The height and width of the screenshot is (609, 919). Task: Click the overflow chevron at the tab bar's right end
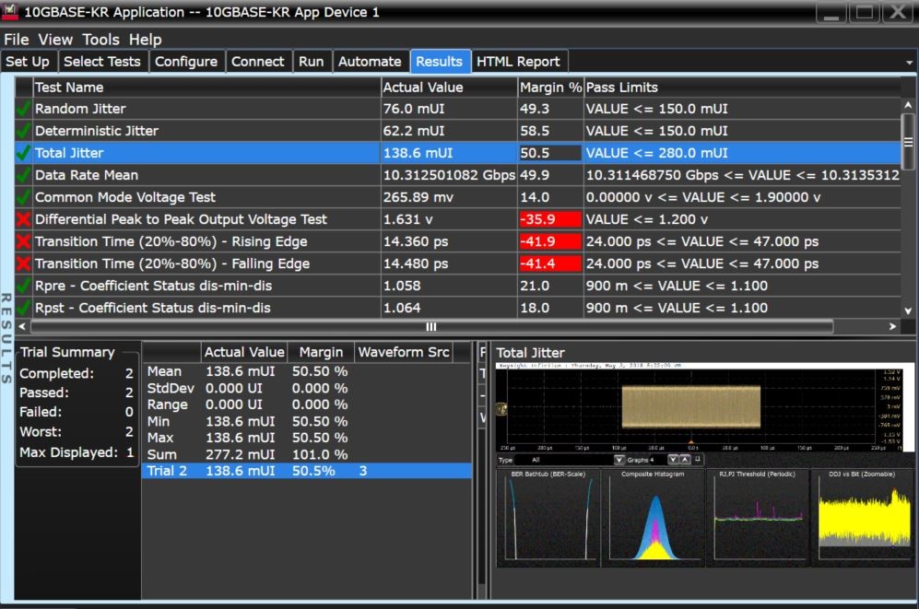(x=909, y=61)
